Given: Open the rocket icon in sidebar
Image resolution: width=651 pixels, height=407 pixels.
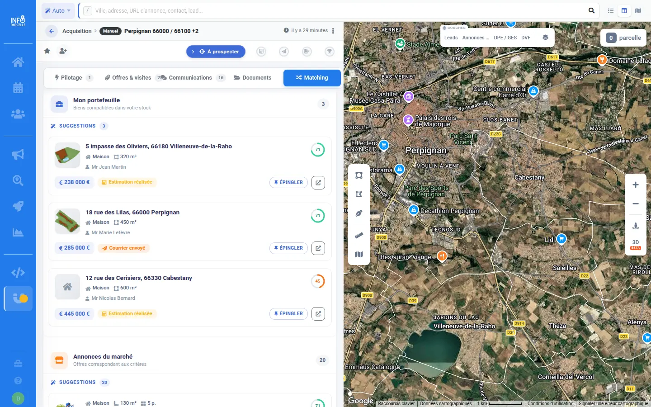Looking at the screenshot, I should 18,206.
